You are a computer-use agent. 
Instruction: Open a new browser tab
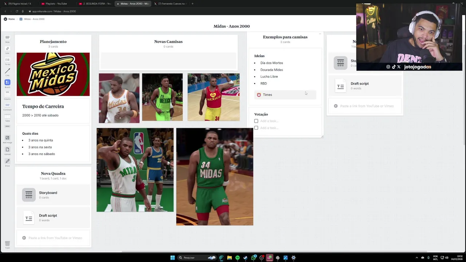(193, 4)
